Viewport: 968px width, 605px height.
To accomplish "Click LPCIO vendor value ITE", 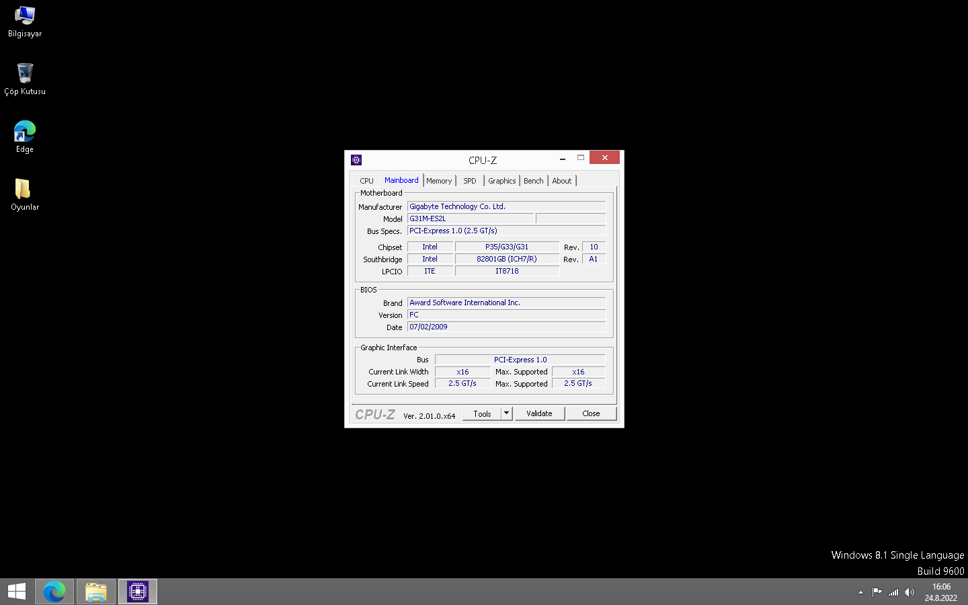I will (430, 271).
